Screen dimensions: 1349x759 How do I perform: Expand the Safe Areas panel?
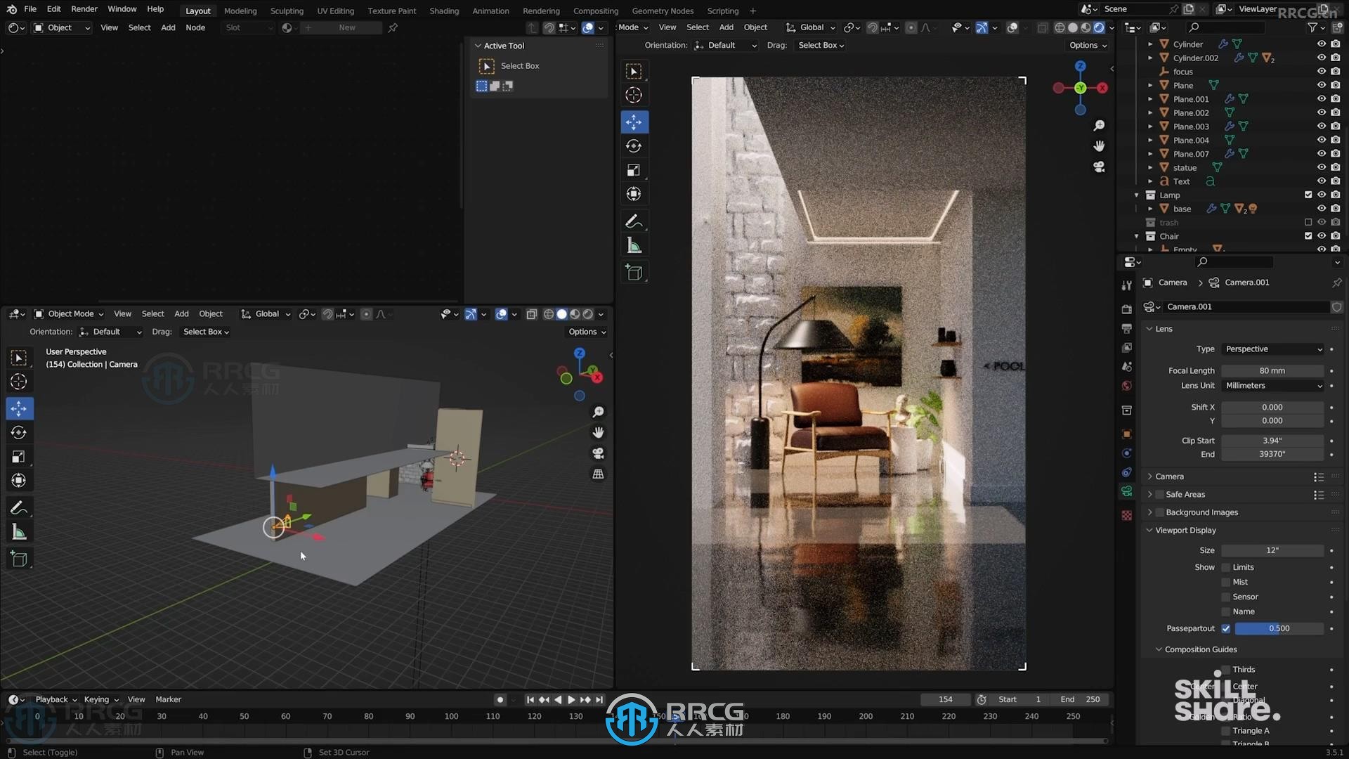click(x=1185, y=495)
